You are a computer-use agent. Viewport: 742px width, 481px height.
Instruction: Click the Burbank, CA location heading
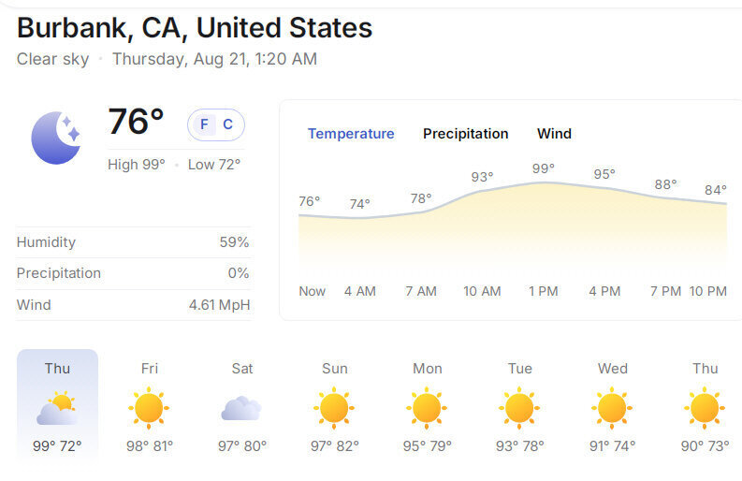[195, 28]
